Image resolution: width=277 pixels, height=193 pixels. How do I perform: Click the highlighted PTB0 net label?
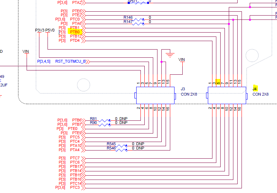[x=75, y=32]
